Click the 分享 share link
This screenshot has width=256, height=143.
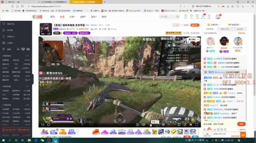[186, 33]
